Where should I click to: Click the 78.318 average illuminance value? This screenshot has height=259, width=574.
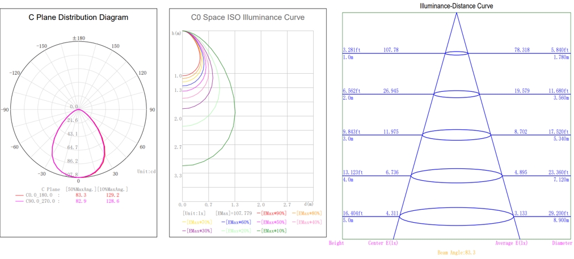click(x=522, y=50)
